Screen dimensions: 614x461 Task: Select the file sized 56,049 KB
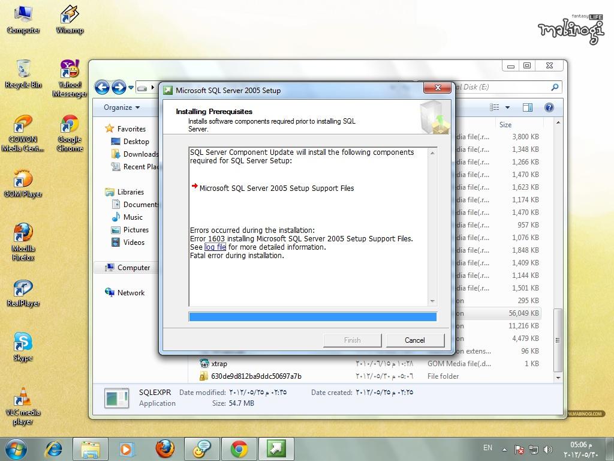[524, 313]
